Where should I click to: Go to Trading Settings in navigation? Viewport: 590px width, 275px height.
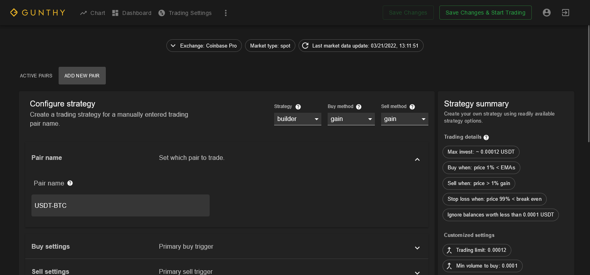185,13
